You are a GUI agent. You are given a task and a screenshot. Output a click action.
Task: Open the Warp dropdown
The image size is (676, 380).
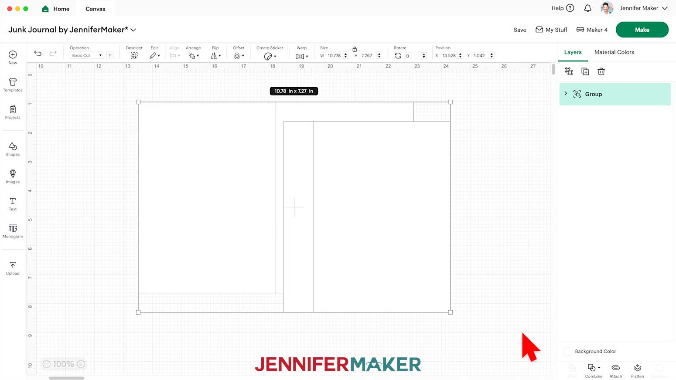[302, 56]
